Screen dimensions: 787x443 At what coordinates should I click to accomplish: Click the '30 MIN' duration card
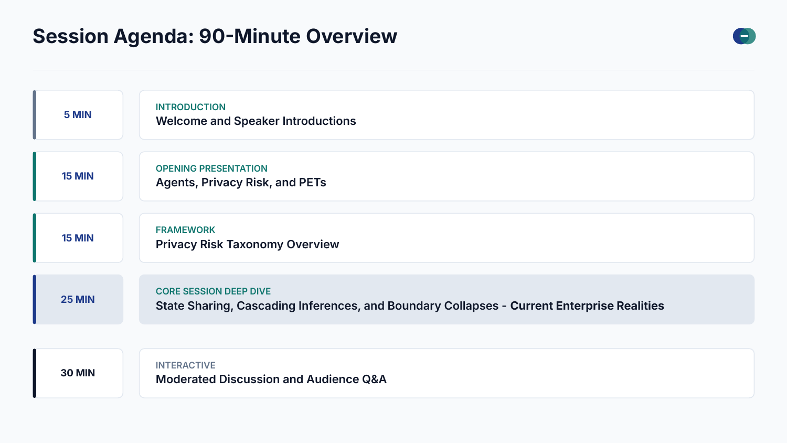[78, 373]
